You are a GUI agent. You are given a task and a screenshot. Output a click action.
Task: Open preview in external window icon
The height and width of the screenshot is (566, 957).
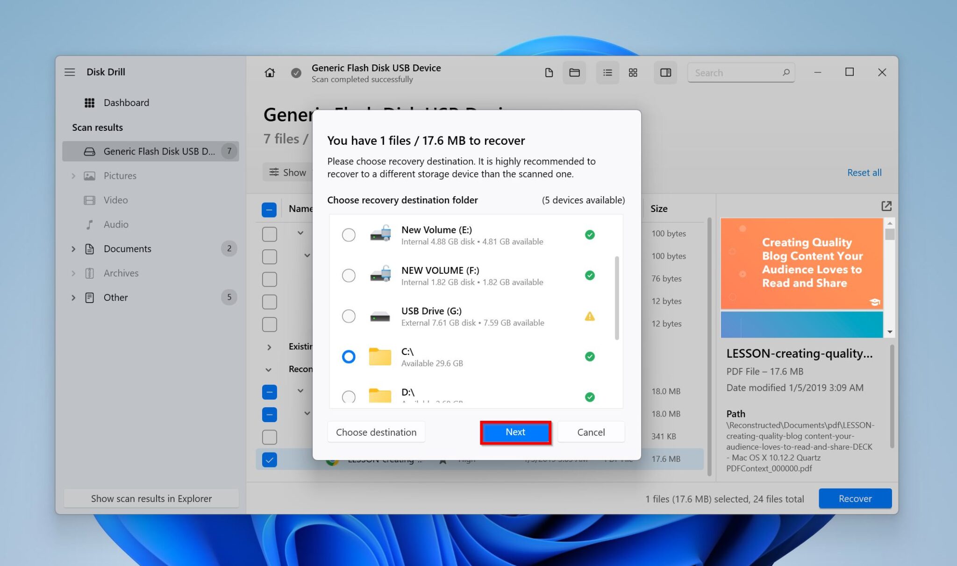886,206
